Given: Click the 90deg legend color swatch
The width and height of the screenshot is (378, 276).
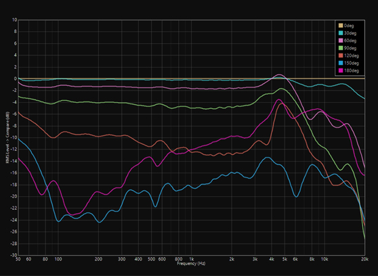Looking at the screenshot, I should coord(341,48).
